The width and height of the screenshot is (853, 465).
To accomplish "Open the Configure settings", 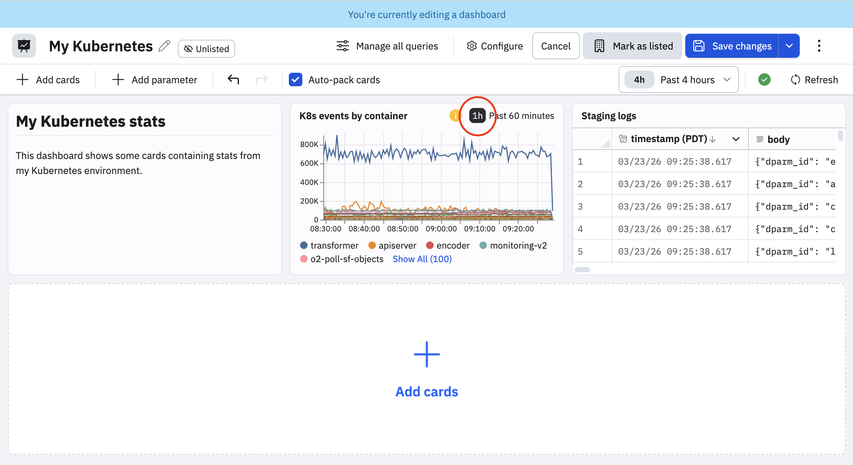I will (495, 46).
